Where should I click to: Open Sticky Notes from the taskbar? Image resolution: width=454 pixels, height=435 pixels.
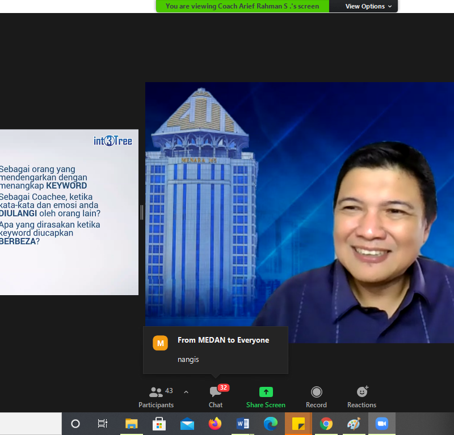point(299,424)
